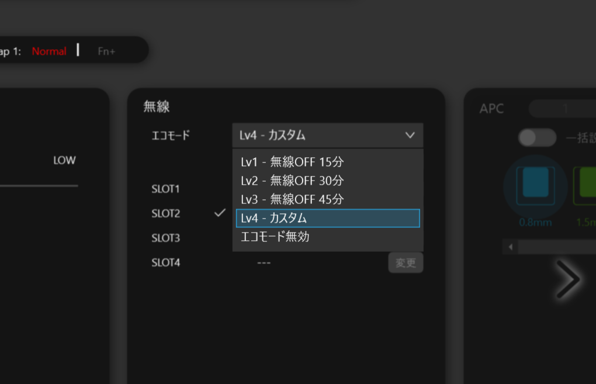Toggle the 一括設定 switch in the APC panel

pyautogui.click(x=536, y=138)
